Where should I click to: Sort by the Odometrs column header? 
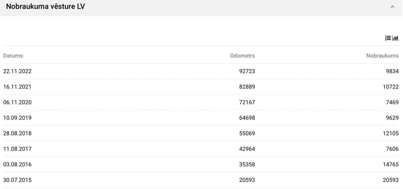[242, 56]
